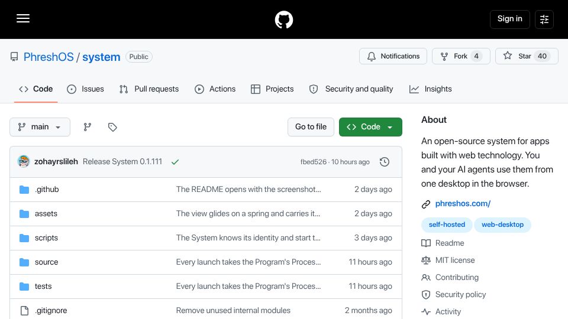The image size is (568, 319).
Task: Open the MIT license link
Action: [455, 260]
